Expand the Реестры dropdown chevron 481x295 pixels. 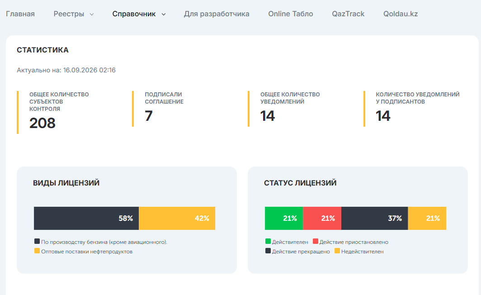pyautogui.click(x=91, y=14)
